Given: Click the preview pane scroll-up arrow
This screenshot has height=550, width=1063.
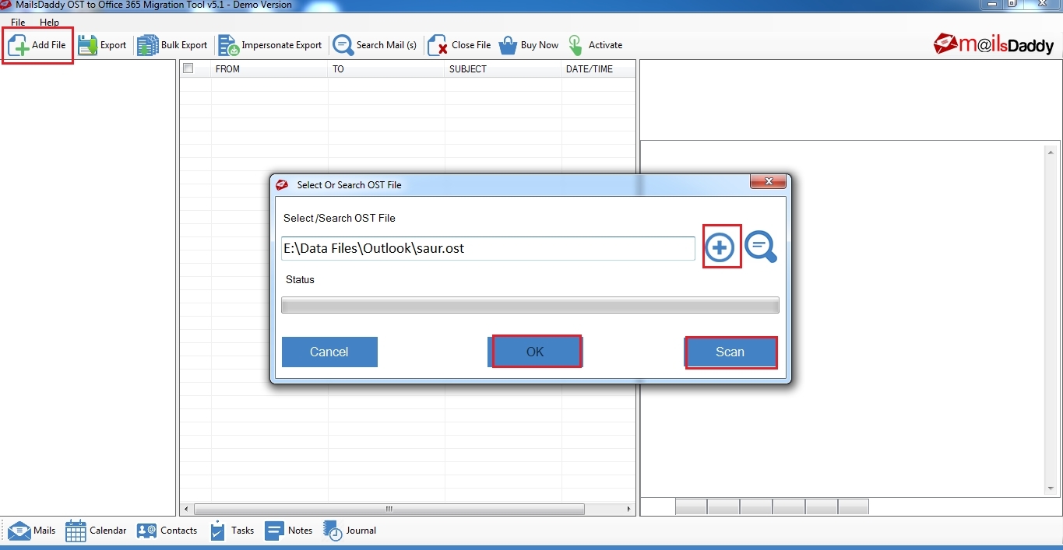Looking at the screenshot, I should pos(1051,152).
